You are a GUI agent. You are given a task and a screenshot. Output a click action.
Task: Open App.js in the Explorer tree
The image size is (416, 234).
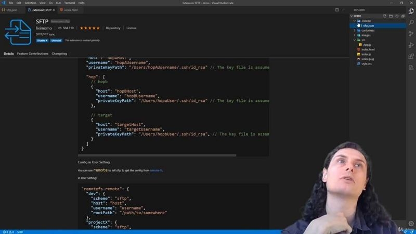tap(367, 45)
